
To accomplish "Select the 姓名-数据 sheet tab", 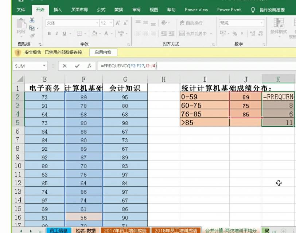I will 86,230.
